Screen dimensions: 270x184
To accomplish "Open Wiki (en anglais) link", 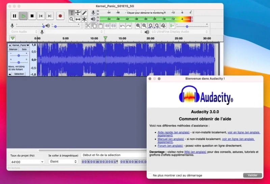I will tap(195, 152).
